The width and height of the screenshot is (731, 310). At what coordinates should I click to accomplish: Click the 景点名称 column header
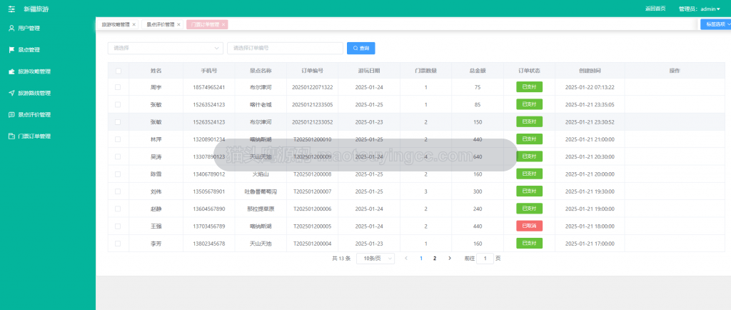click(261, 71)
